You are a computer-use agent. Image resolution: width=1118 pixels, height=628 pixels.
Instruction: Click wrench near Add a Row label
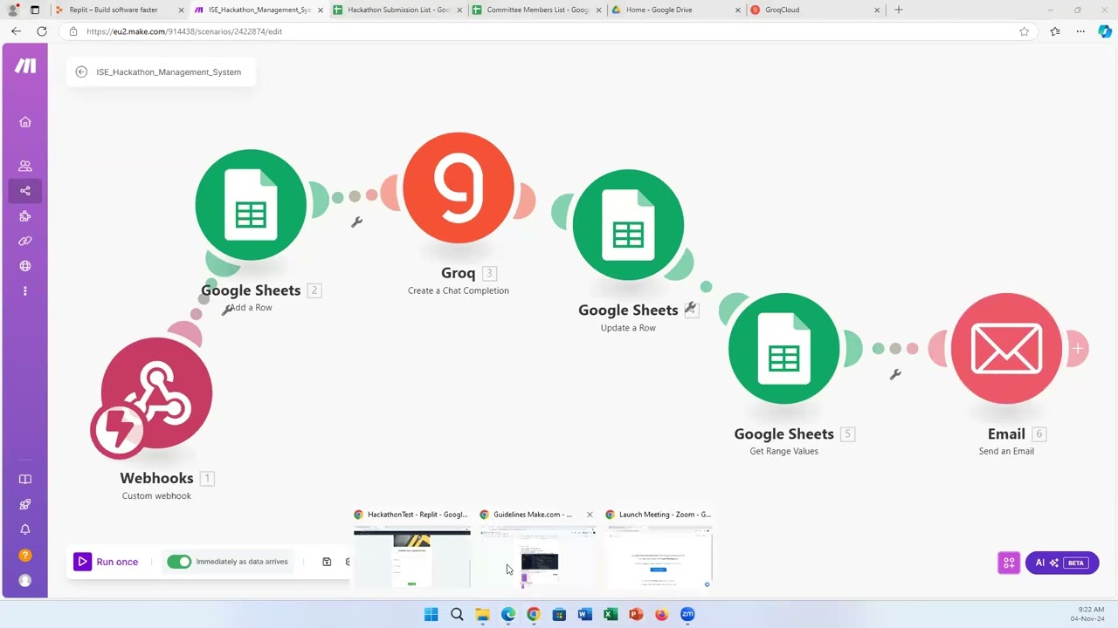point(228,309)
